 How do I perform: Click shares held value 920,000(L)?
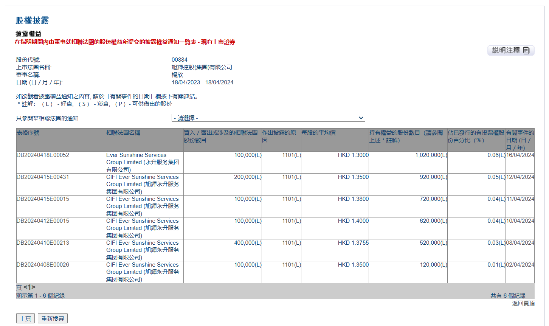[x=433, y=177]
